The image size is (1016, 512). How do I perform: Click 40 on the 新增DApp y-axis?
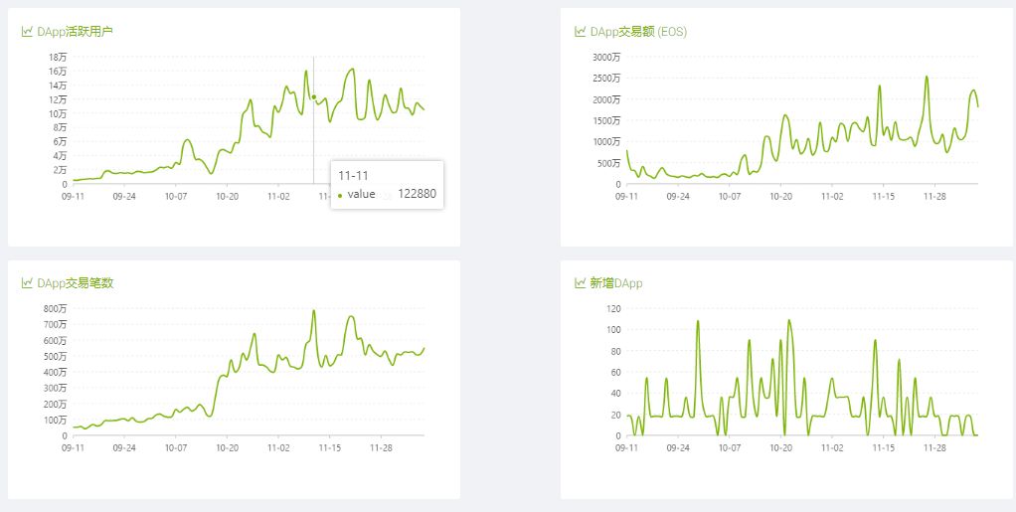pyautogui.click(x=615, y=393)
